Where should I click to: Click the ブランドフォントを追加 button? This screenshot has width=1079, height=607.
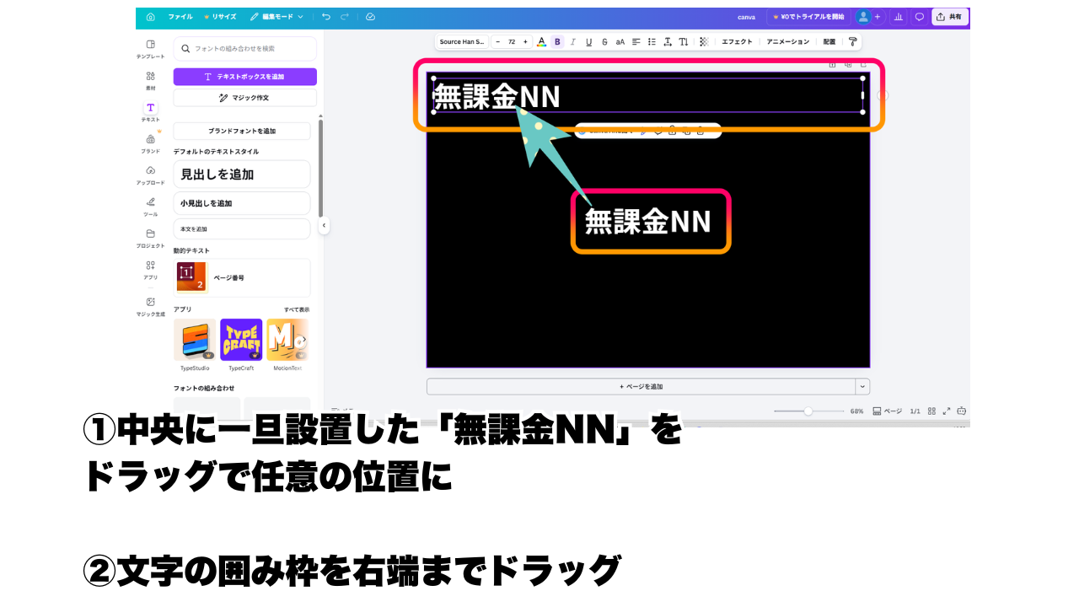click(x=242, y=132)
